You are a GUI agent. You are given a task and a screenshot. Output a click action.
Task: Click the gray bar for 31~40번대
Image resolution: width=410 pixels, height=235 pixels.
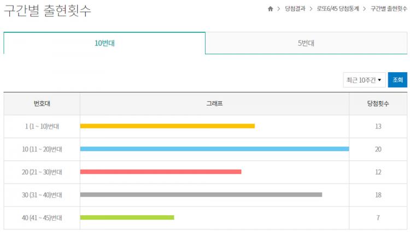(201, 195)
